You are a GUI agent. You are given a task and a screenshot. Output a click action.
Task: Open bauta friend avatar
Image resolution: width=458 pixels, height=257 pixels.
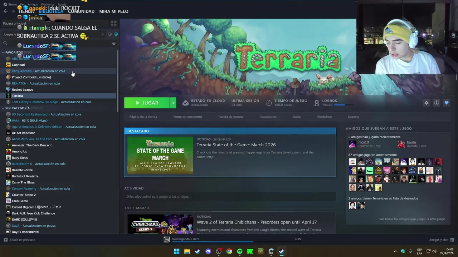401,144
